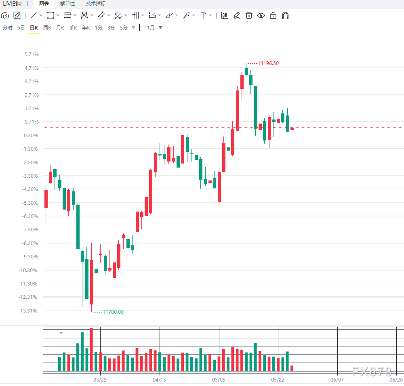Click the trash can delete drawings icon
Viewport: 404px width, 386px height.
[x=249, y=15]
